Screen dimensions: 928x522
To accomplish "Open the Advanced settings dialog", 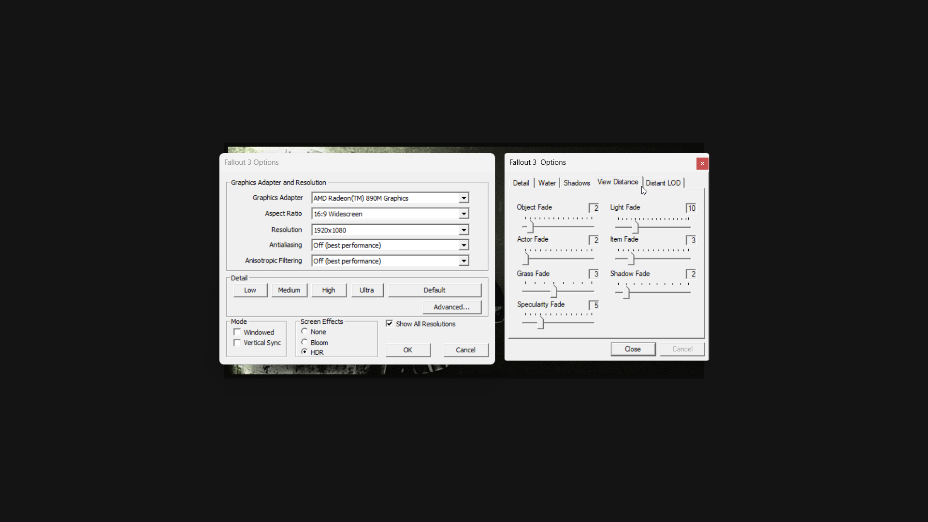I will coord(451,307).
